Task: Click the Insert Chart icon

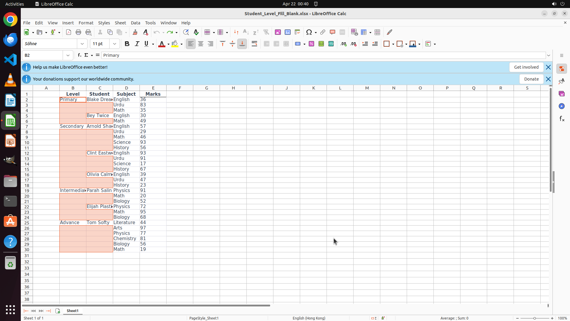Action: point(288,32)
